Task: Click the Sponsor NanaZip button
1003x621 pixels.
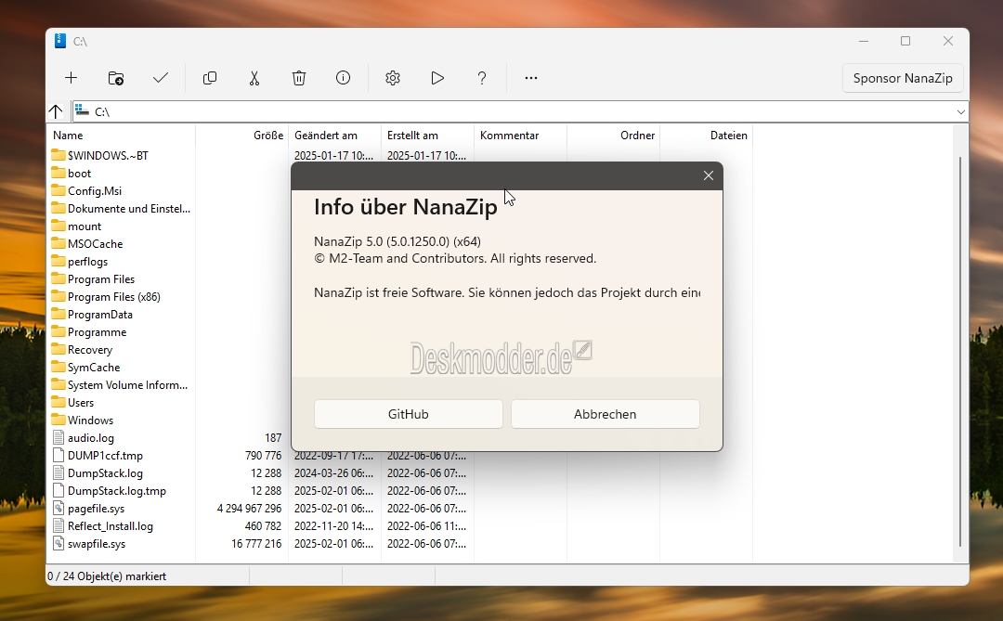Action: click(x=903, y=78)
